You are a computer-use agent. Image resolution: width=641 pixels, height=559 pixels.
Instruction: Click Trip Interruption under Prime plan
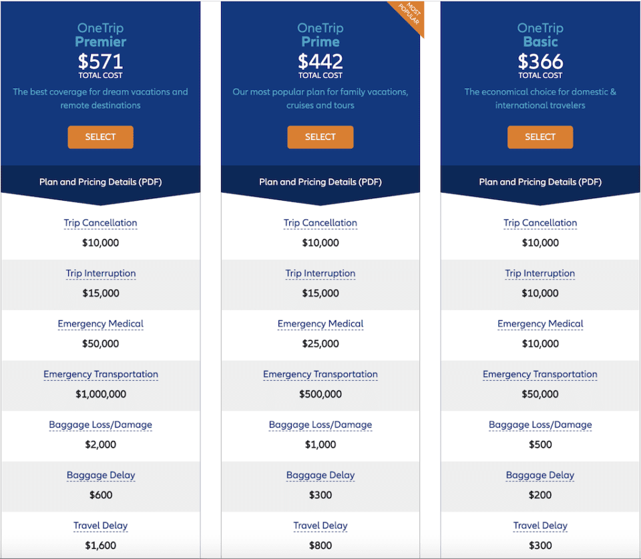[320, 273]
